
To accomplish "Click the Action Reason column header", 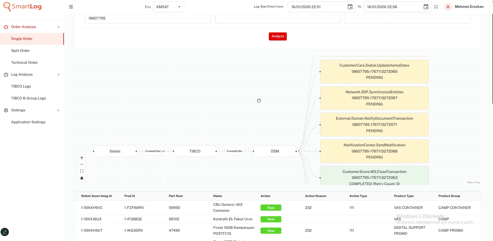I will [316, 196].
